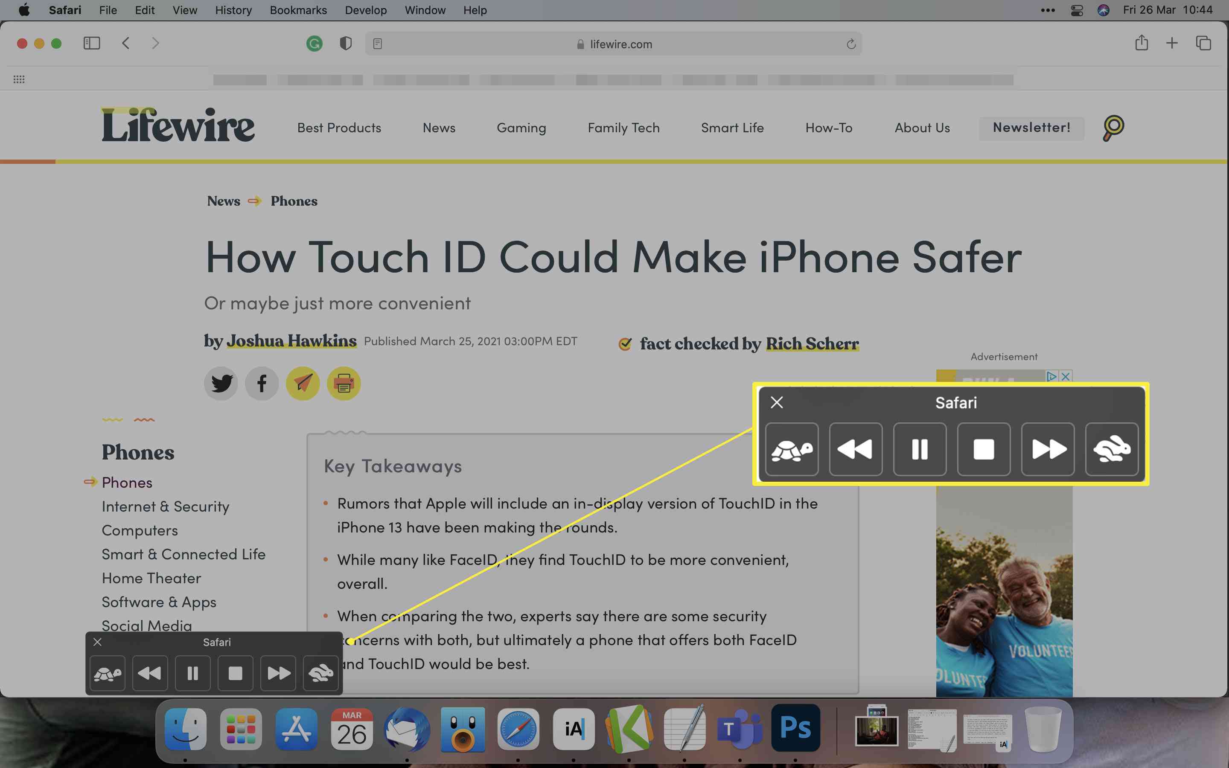
Task: Click the rewind button in Safari overlay
Action: 856,449
